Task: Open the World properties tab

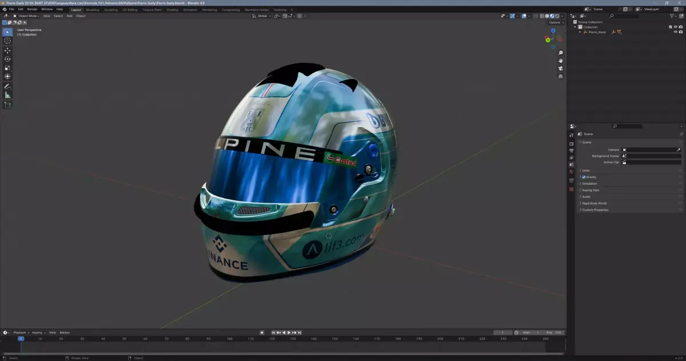Action: [571, 171]
